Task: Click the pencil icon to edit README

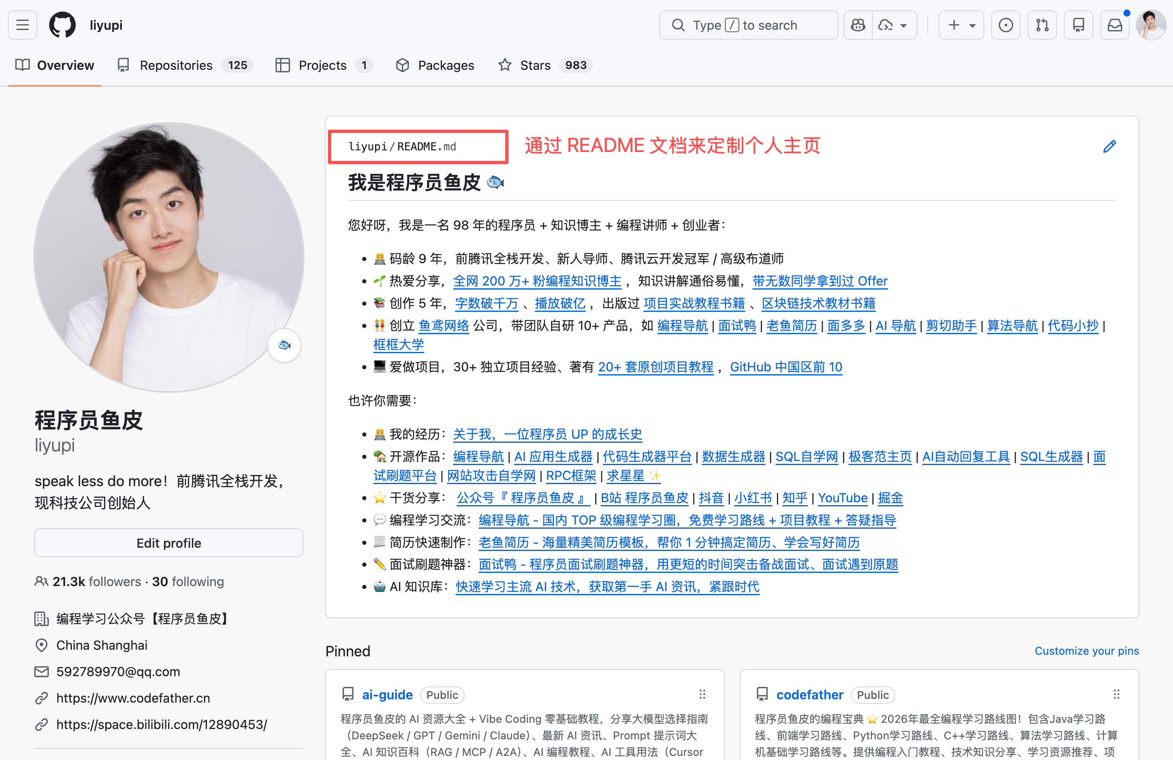Action: (1109, 146)
